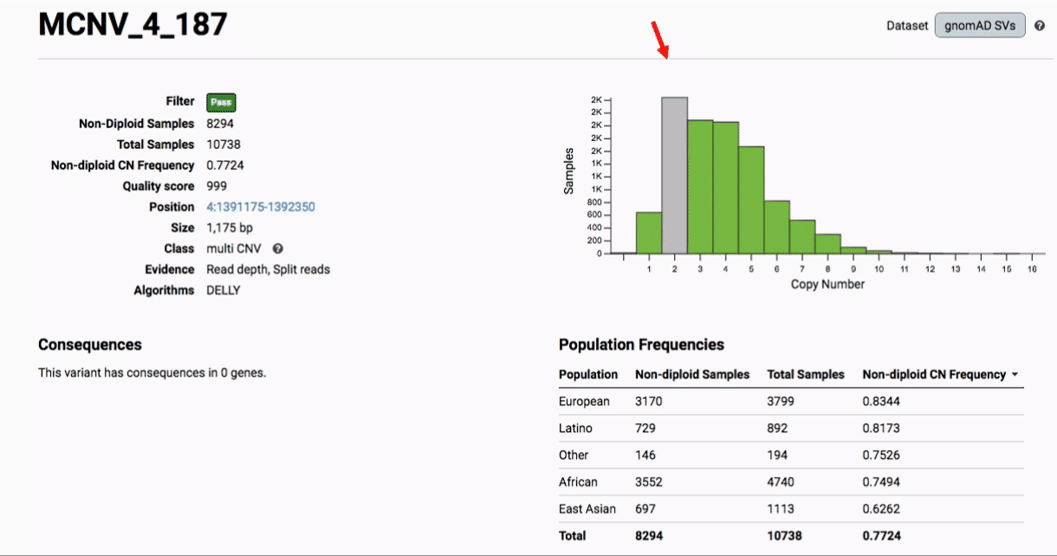Sort table by Total Samples column header
Viewport: 1057px width, 556px height.
click(x=805, y=375)
